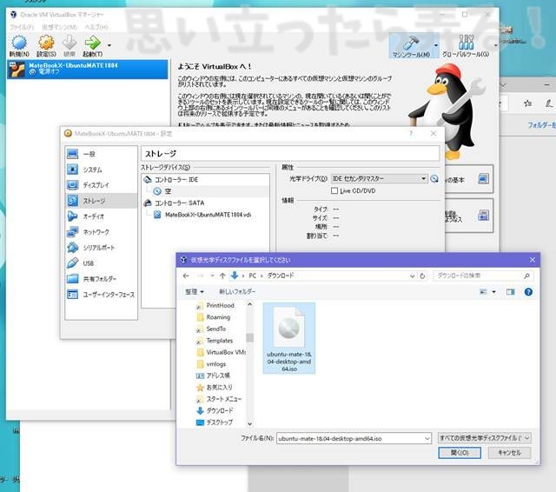Screen dimensions: 556x492
Task: Open General (一般) settings category
Action: 101,154
